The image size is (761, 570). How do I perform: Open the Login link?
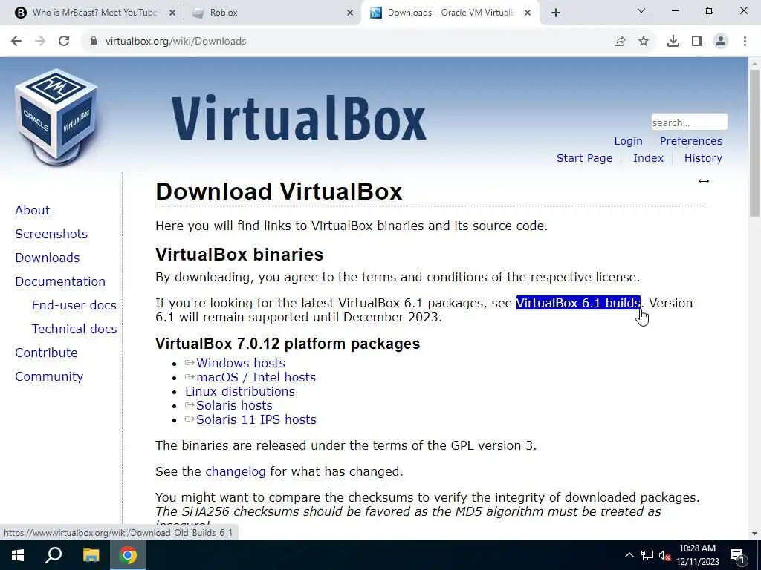[628, 141]
